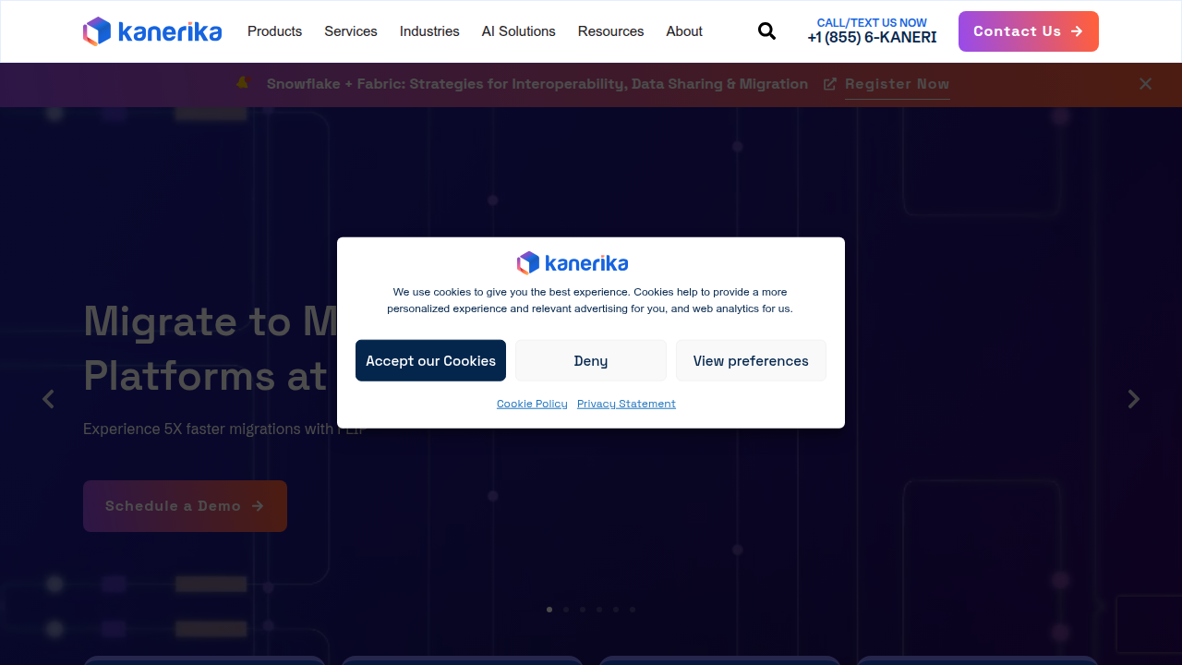Deny cookies in the dialog

(x=591, y=360)
